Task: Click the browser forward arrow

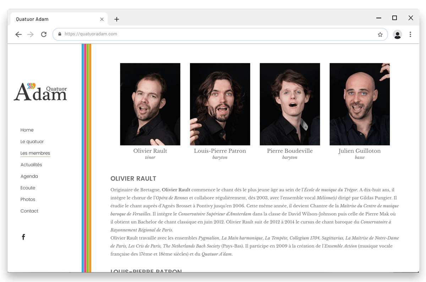Action: coord(31,34)
